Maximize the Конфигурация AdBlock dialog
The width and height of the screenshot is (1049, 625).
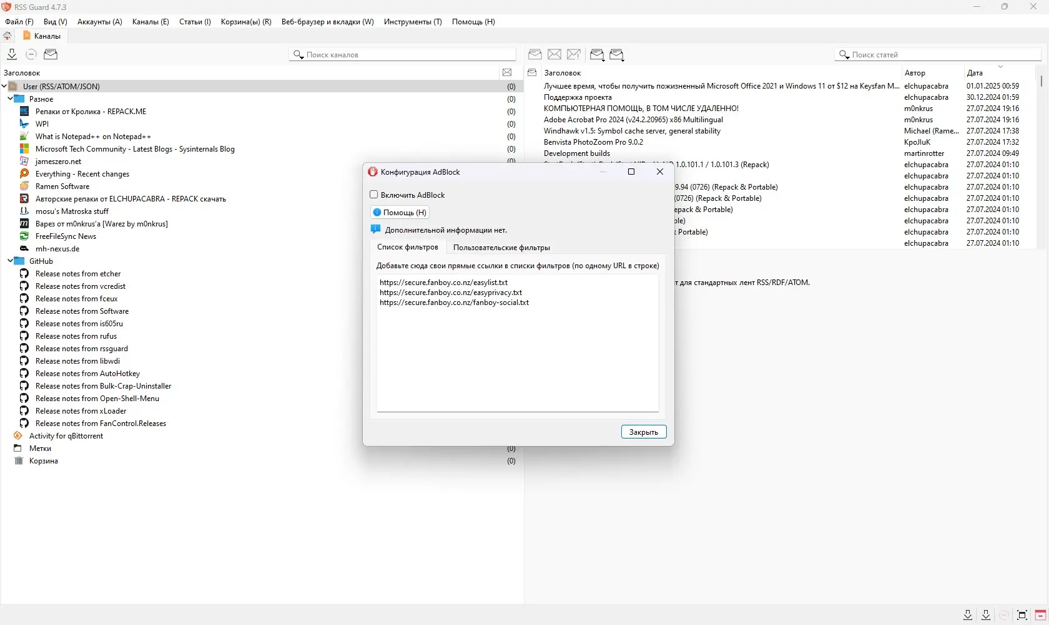click(631, 172)
